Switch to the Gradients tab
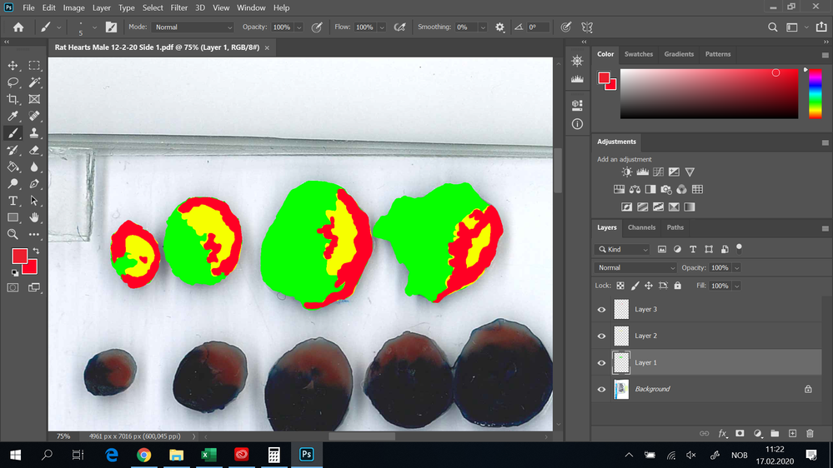Viewport: 833px width, 468px height. 679,54
